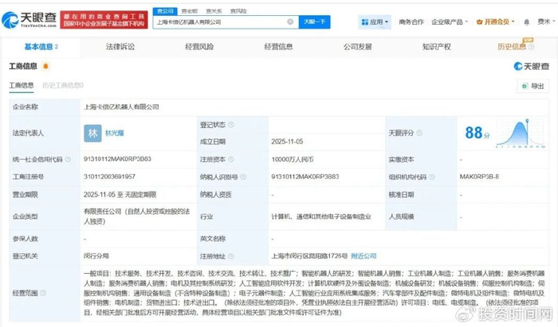This screenshot has width=558, height=327.
Task: Click the help icon next to 注册资本
Action: point(231,159)
